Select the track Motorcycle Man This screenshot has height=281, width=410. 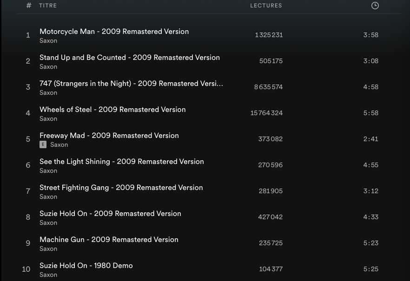(x=114, y=32)
